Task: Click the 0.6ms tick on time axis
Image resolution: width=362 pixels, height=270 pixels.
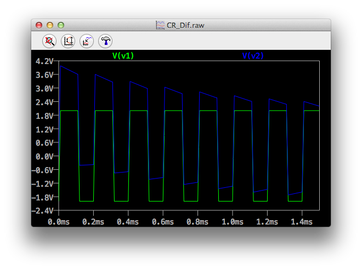Action: pyautogui.click(x=163, y=222)
